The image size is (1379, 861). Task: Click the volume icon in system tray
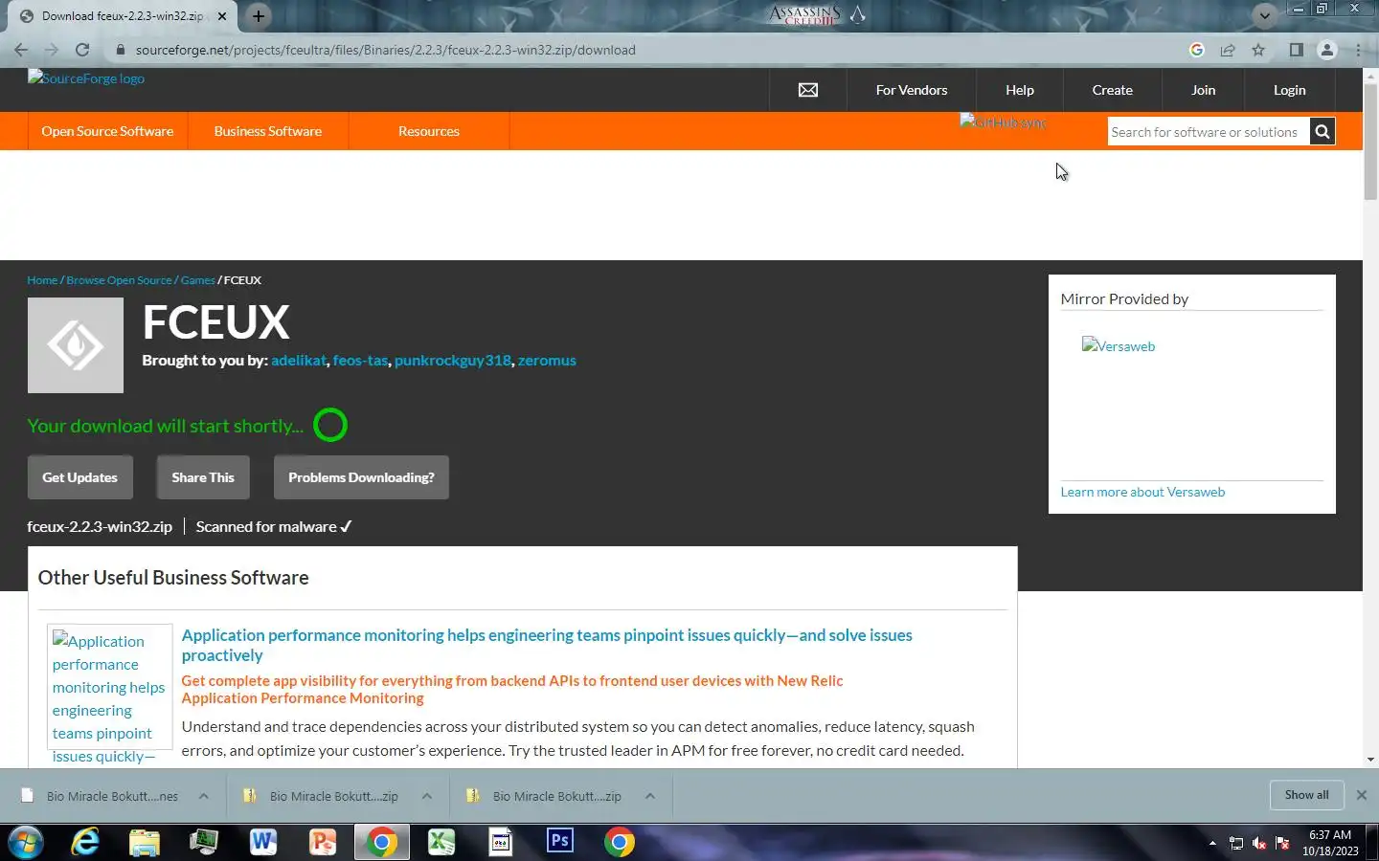1259,843
